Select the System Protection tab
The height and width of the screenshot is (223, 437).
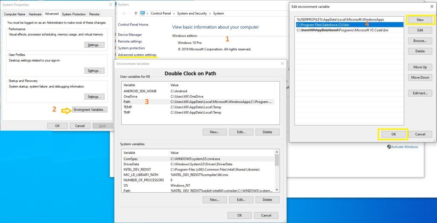(x=74, y=14)
